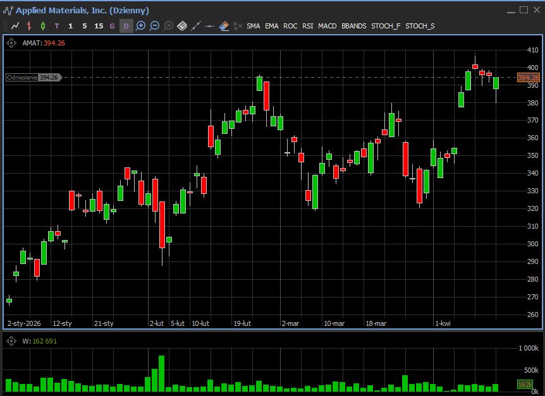Open the volume panel move handle
The height and width of the screenshot is (396, 545).
pos(11,341)
